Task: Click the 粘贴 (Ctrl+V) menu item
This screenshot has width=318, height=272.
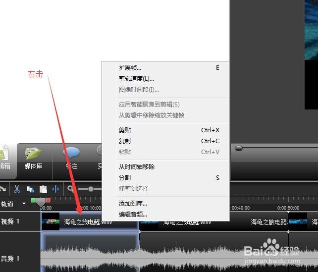Action: coord(173,152)
